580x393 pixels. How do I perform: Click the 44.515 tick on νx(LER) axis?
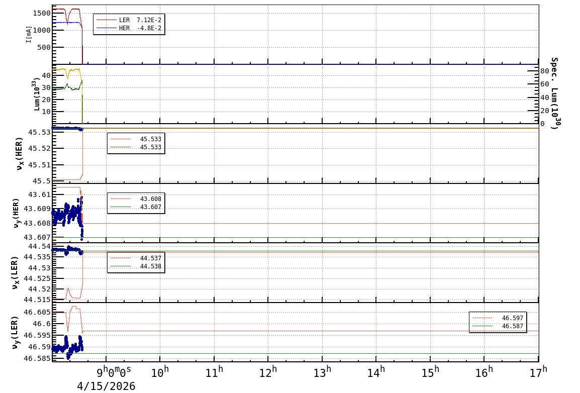(x=37, y=300)
